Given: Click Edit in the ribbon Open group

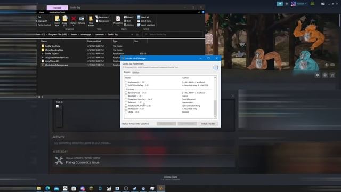Looking at the screenshot, I should click(127, 21).
